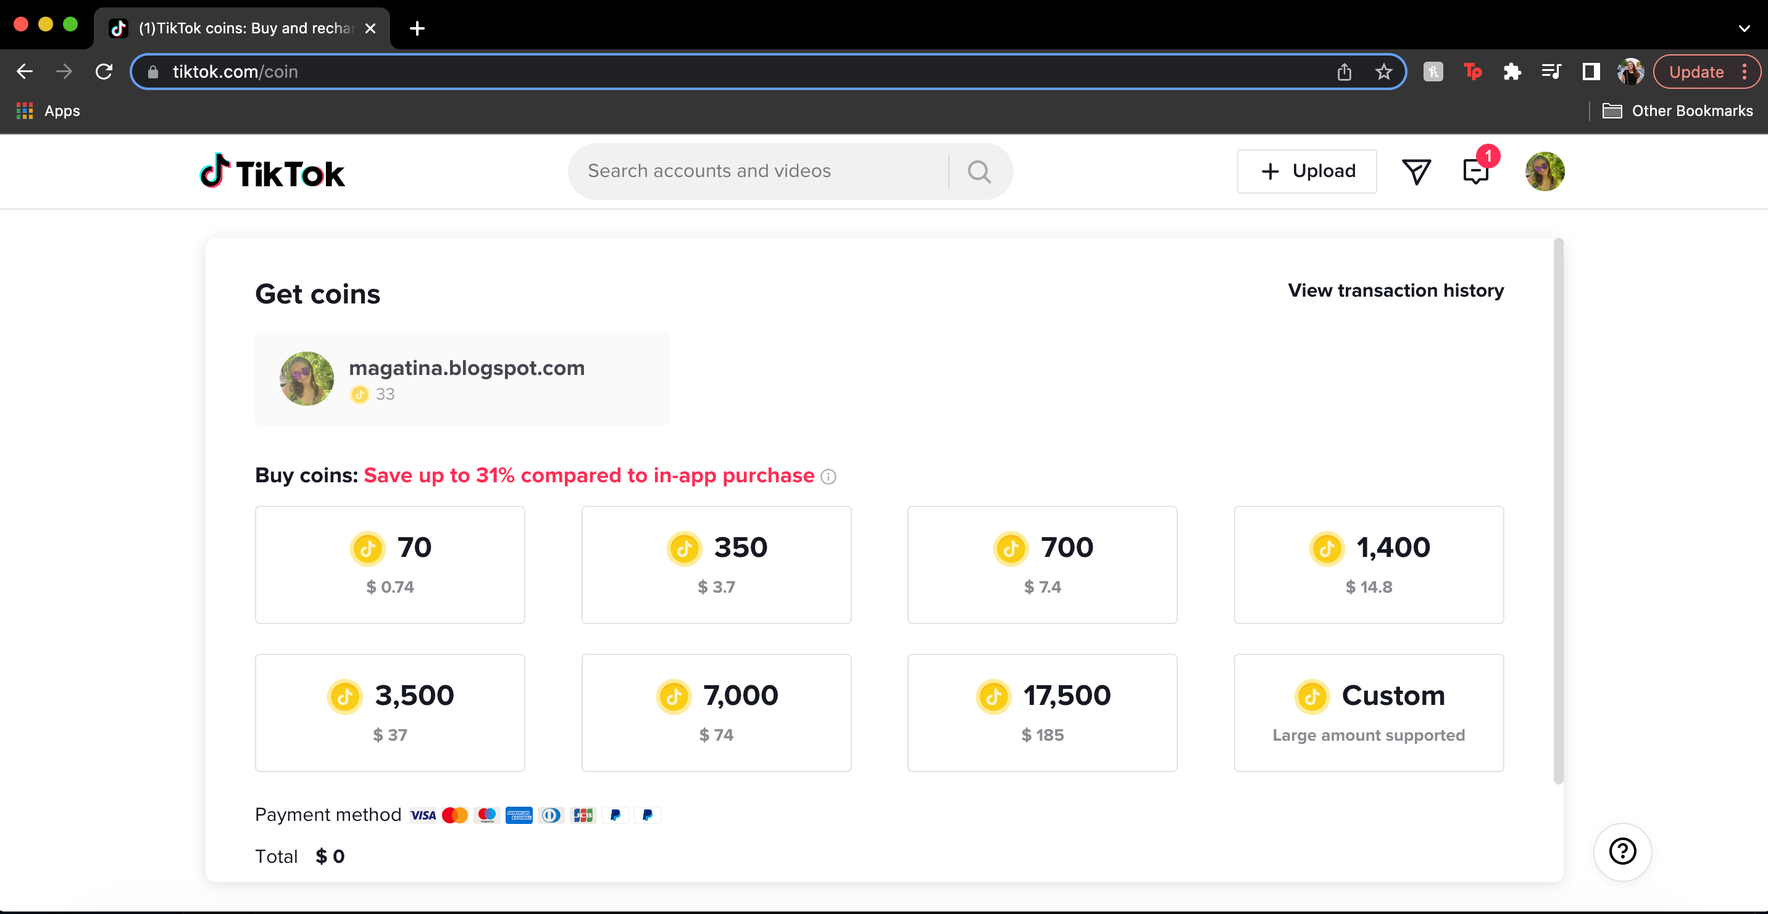1768x914 pixels.
Task: Click the magatina.blogspot.com profile picture
Action: [x=306, y=379]
